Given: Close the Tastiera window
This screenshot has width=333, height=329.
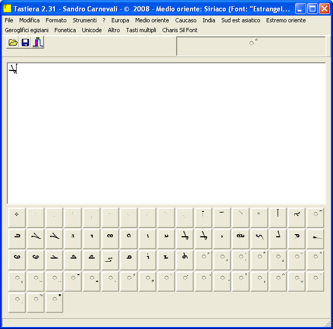Looking at the screenshot, I should tap(325, 9).
